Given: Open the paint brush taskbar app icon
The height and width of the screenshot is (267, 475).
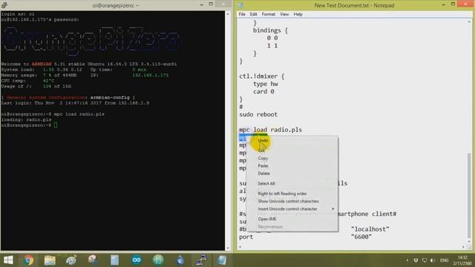Looking at the screenshot, I should click(x=92, y=260).
